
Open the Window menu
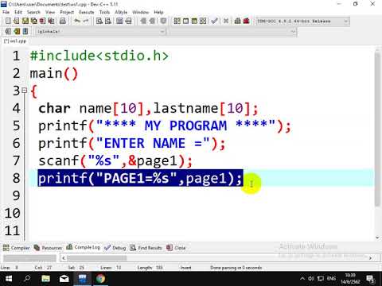pos(140,12)
